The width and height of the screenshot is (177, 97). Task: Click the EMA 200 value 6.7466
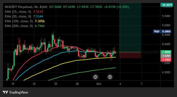click(x=40, y=26)
